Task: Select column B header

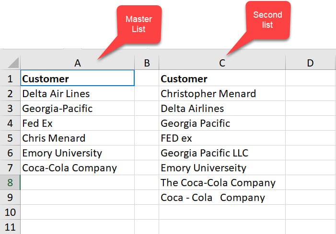Action: tap(147, 63)
